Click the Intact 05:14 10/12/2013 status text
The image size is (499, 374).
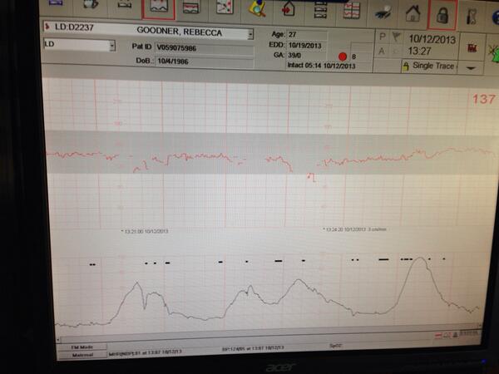(x=321, y=66)
